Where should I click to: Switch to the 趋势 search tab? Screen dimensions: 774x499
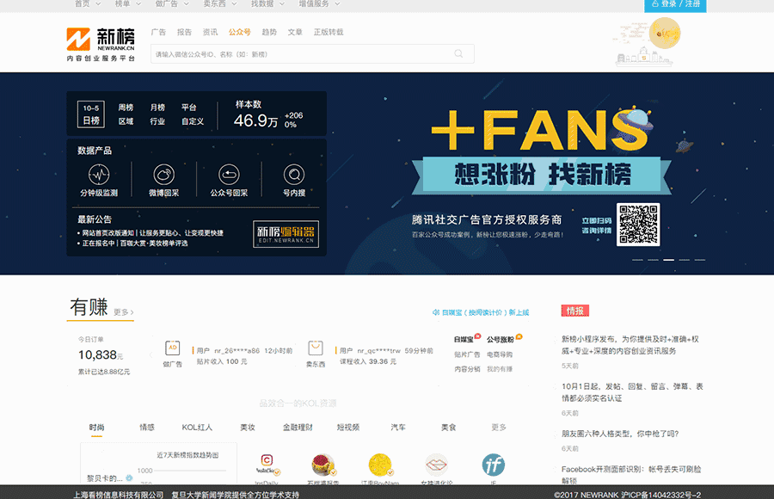point(269,32)
